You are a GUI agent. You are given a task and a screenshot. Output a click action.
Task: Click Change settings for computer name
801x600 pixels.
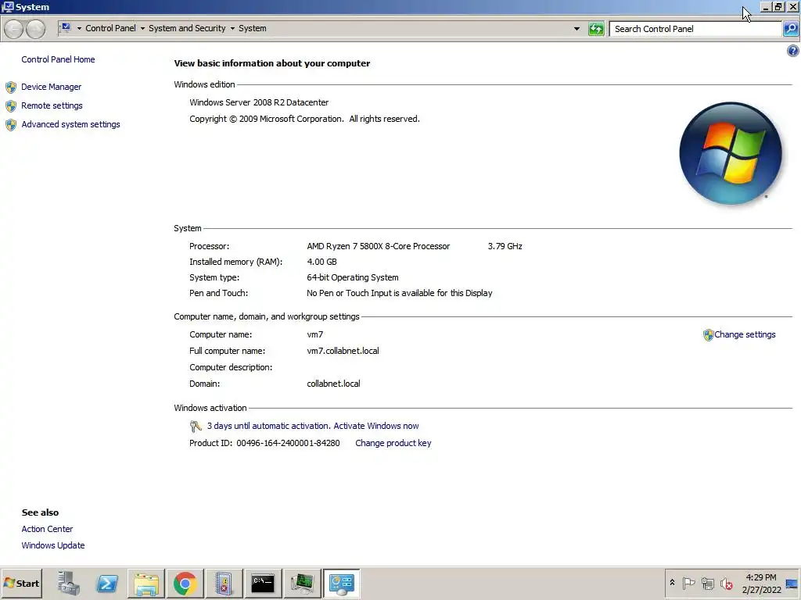point(745,334)
